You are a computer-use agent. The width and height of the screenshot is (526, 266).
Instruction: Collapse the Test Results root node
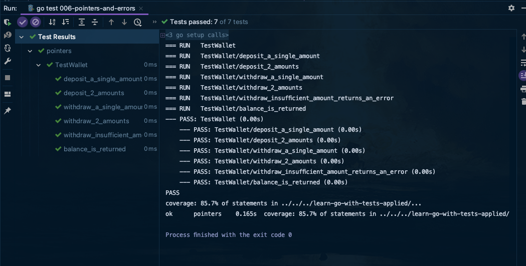(22, 37)
